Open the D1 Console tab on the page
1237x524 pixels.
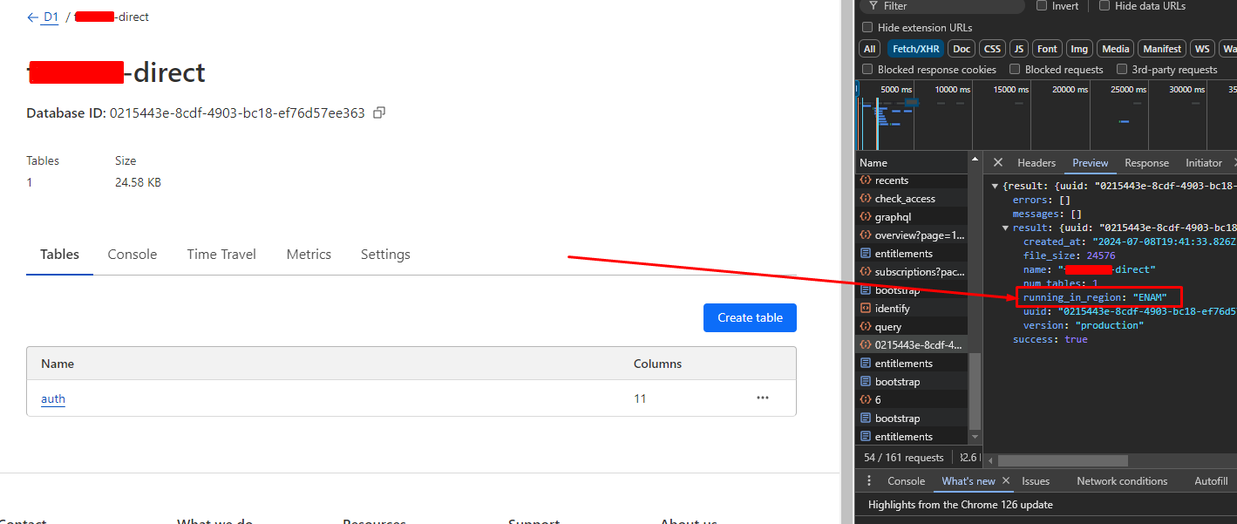click(133, 255)
